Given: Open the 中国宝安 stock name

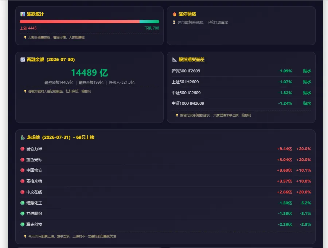Looking at the screenshot, I should click(x=34, y=170).
